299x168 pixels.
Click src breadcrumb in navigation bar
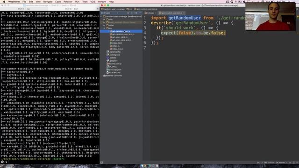coord(129,9)
